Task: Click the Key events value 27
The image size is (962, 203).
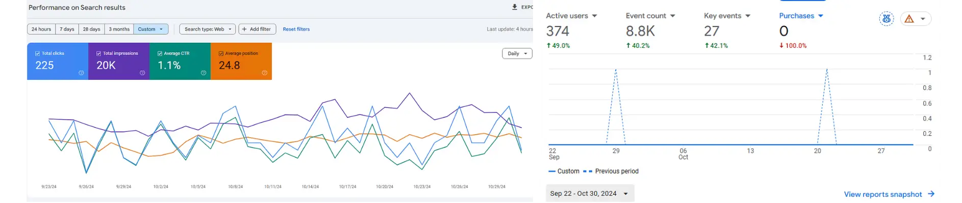Action: click(x=712, y=31)
